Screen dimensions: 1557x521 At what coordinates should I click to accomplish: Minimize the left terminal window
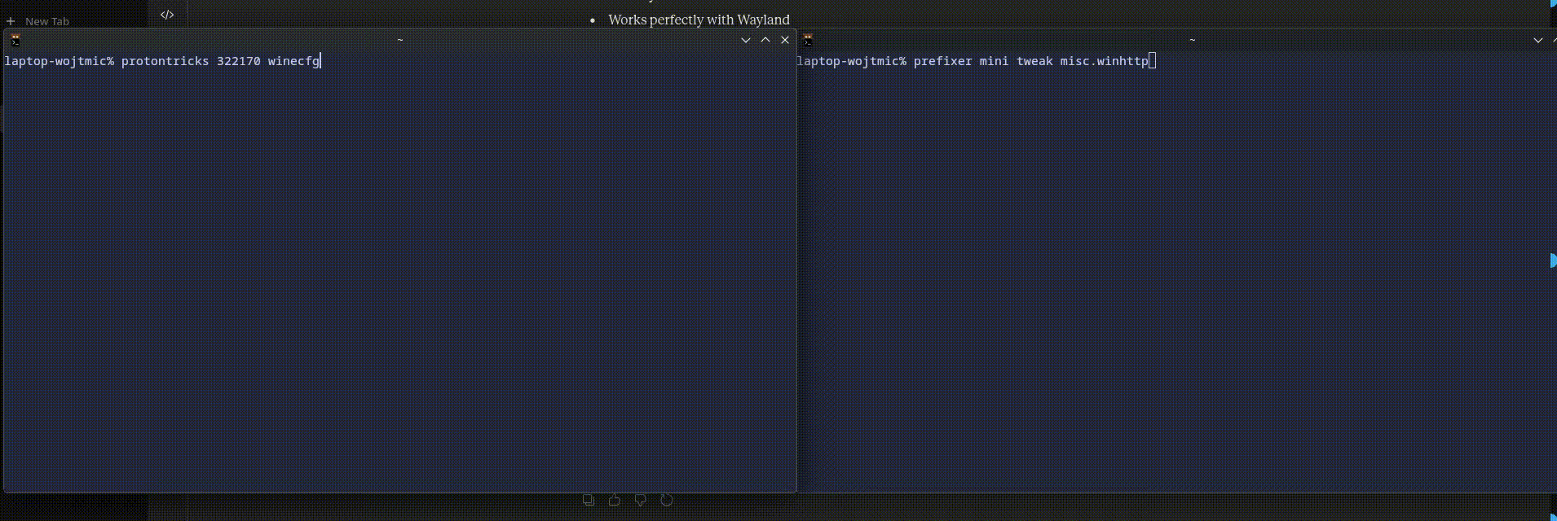click(746, 40)
